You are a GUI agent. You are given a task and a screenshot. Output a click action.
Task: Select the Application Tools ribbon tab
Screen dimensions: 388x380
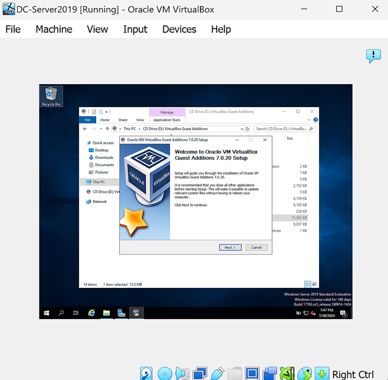(167, 120)
